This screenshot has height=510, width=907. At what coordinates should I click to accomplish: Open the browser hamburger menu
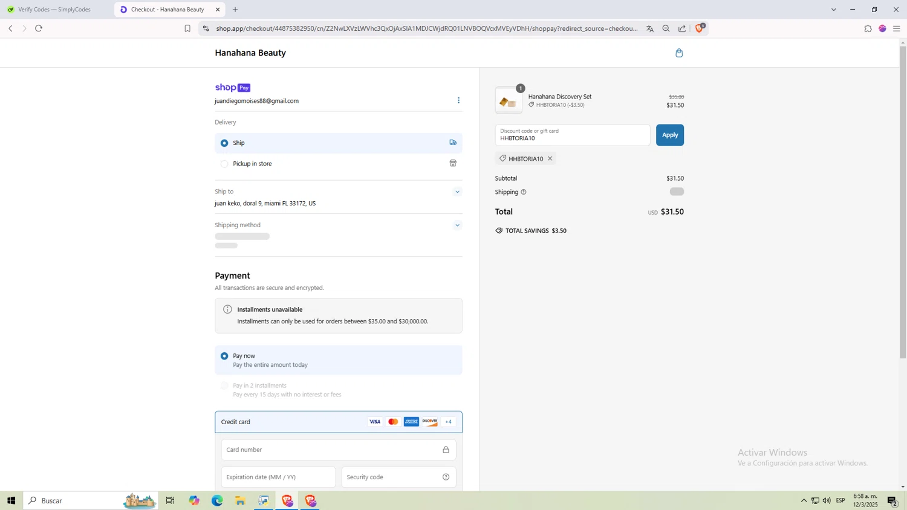(x=897, y=28)
